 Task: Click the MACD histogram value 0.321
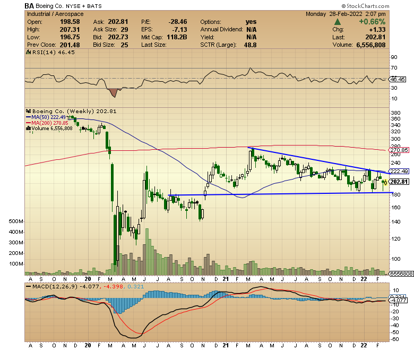pyautogui.click(x=136, y=287)
